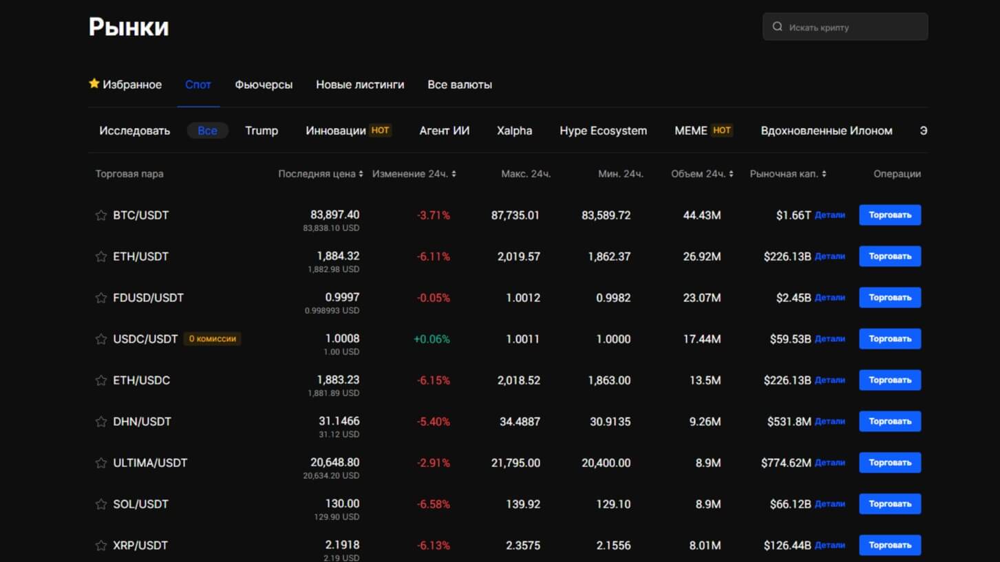Switch to the Фьючерсы tab

click(264, 85)
